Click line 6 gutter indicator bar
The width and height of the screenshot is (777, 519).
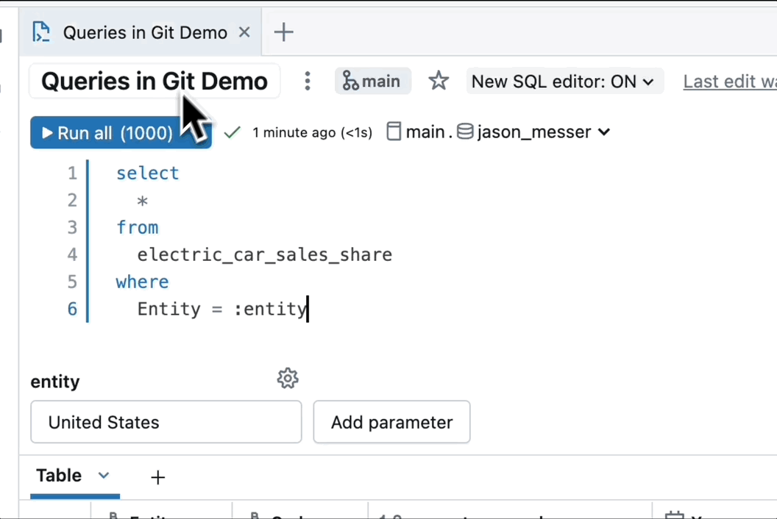(x=88, y=309)
